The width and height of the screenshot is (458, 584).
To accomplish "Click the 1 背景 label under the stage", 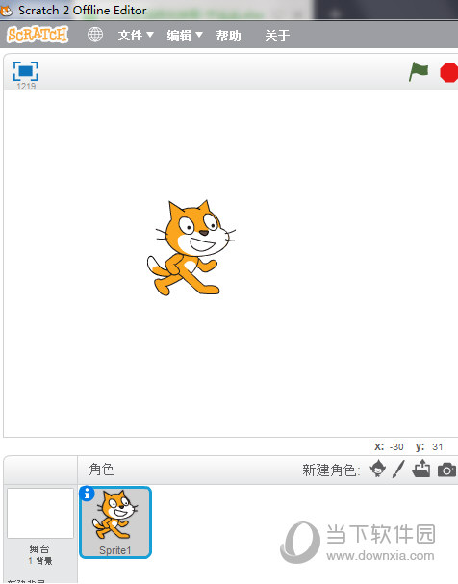I will (40, 561).
